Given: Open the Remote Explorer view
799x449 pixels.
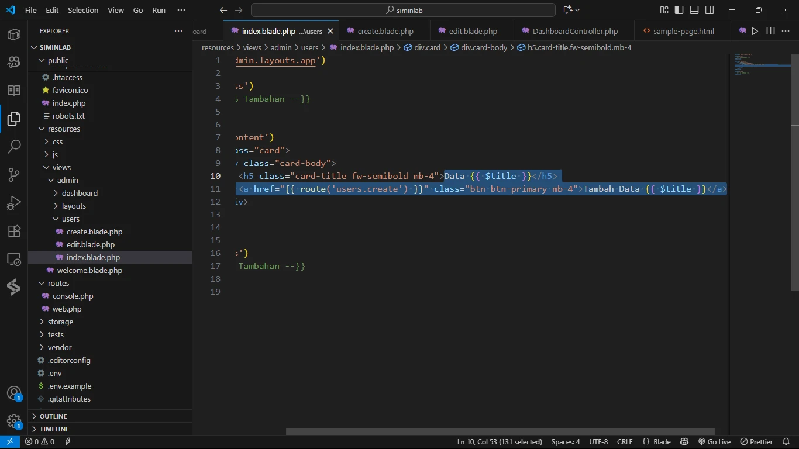Looking at the screenshot, I should (14, 259).
